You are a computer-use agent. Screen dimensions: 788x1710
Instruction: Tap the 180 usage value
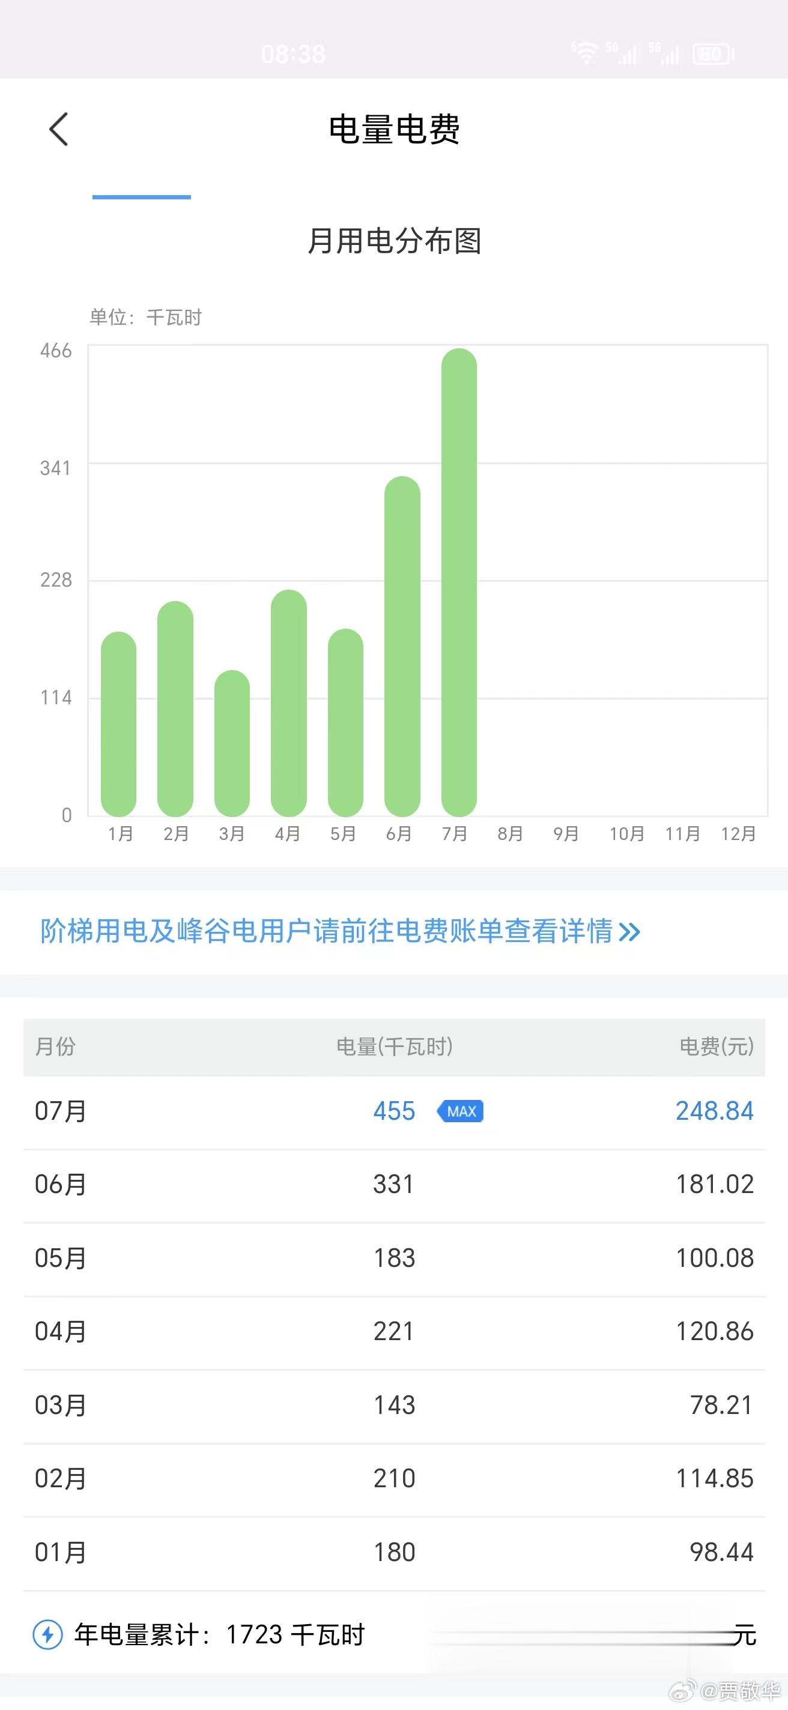(395, 1552)
